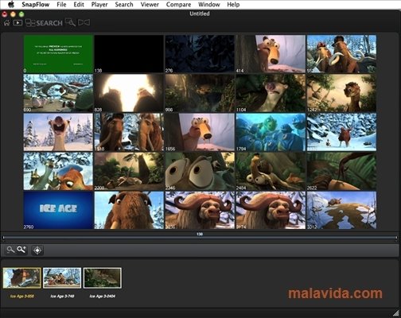Viewport: 401px width, 318px height.
Task: Click the 'Ice Age 3-749' snapshot label
Action: coord(62,296)
